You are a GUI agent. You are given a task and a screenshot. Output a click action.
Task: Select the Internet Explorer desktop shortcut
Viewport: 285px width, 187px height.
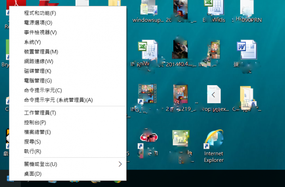click(x=214, y=146)
